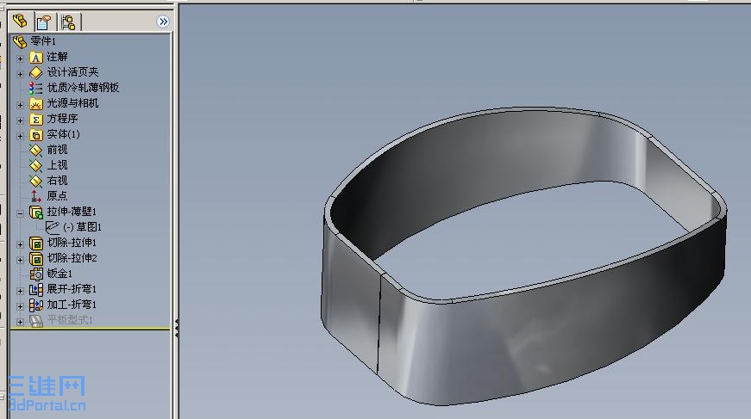Click the 加工-折弯1 process bends icon
This screenshot has height=419, width=751.
coord(36,305)
